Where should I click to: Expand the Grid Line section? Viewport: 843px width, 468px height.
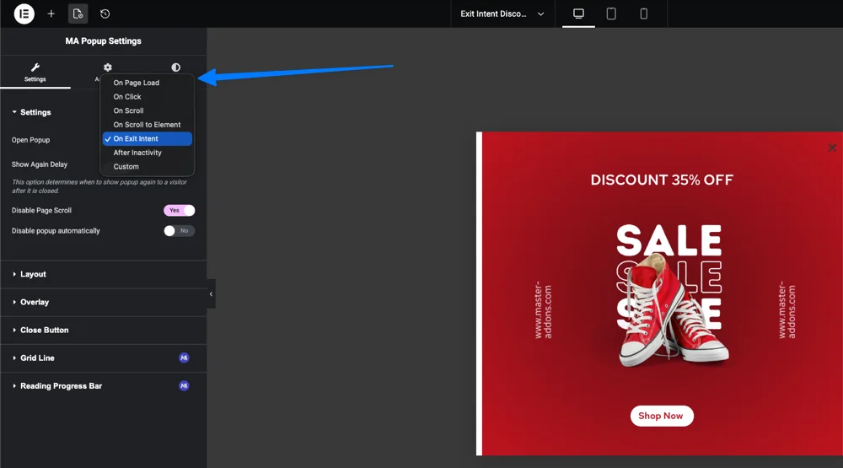click(103, 358)
